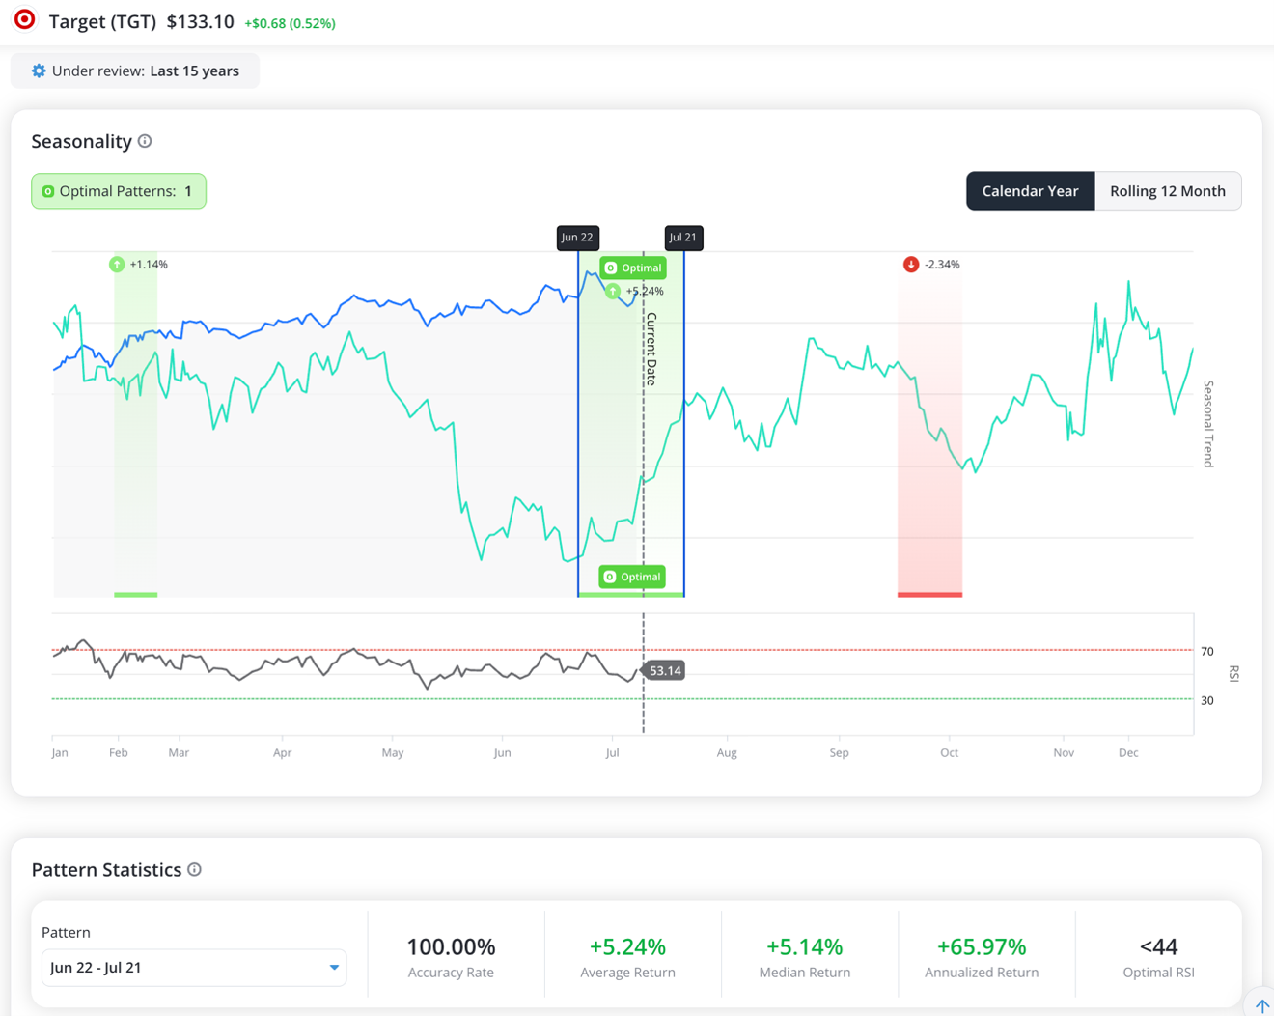Open the review period settings gear
Image resolution: width=1274 pixels, height=1016 pixels.
point(39,71)
